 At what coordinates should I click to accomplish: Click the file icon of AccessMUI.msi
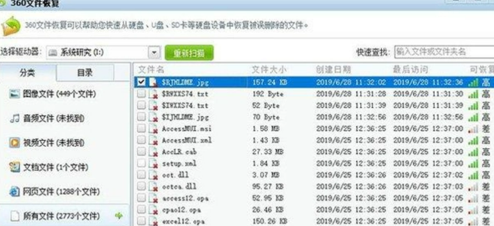[x=153, y=129]
